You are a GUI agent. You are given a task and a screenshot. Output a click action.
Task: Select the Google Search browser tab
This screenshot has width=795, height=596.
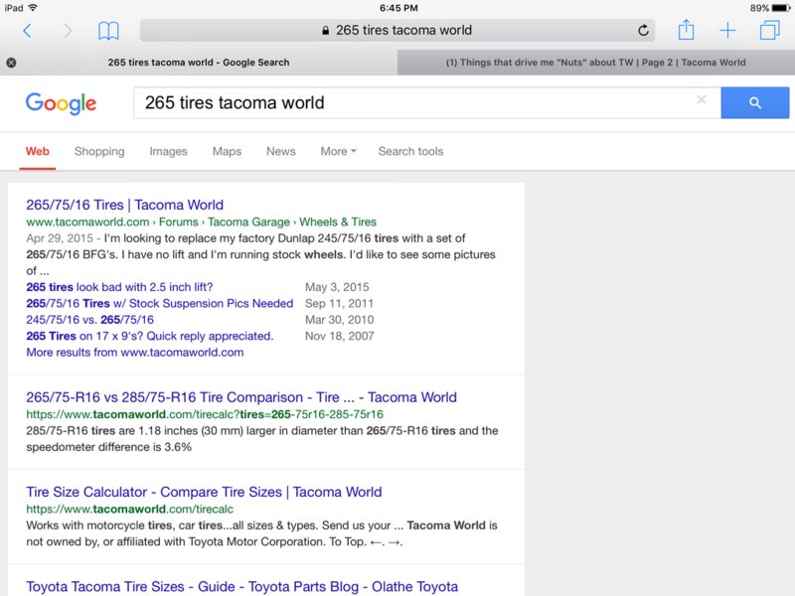(x=199, y=63)
